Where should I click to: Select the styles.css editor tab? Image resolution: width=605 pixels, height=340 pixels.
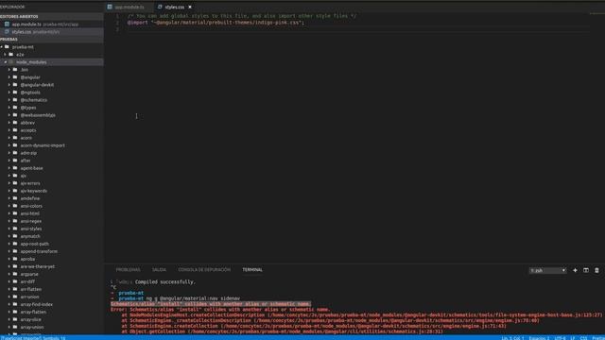click(174, 7)
